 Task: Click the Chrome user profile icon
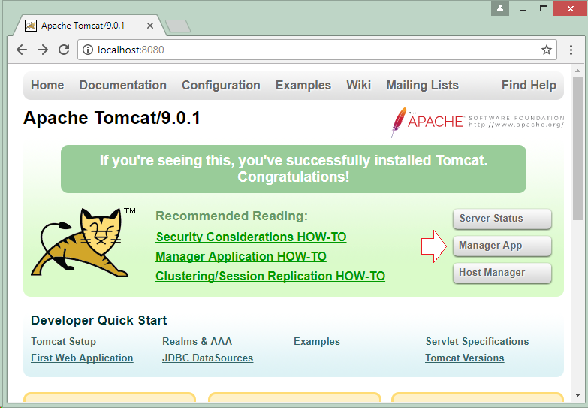(x=500, y=8)
